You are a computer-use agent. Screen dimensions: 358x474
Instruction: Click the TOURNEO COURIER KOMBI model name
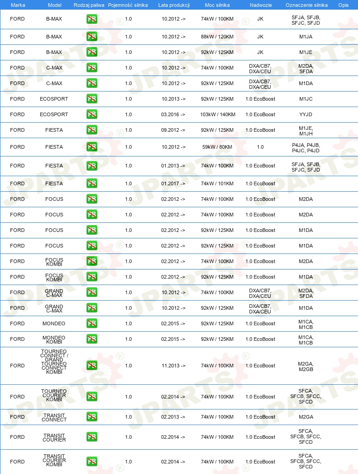pyautogui.click(x=54, y=395)
